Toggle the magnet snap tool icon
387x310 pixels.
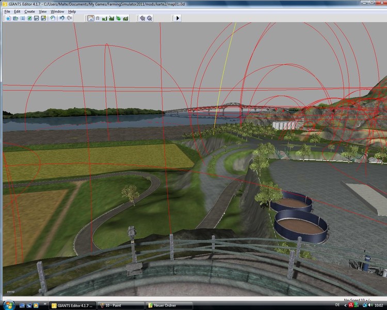[x=98, y=18]
